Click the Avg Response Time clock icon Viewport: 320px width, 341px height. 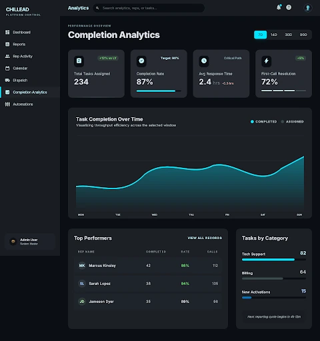point(204,61)
